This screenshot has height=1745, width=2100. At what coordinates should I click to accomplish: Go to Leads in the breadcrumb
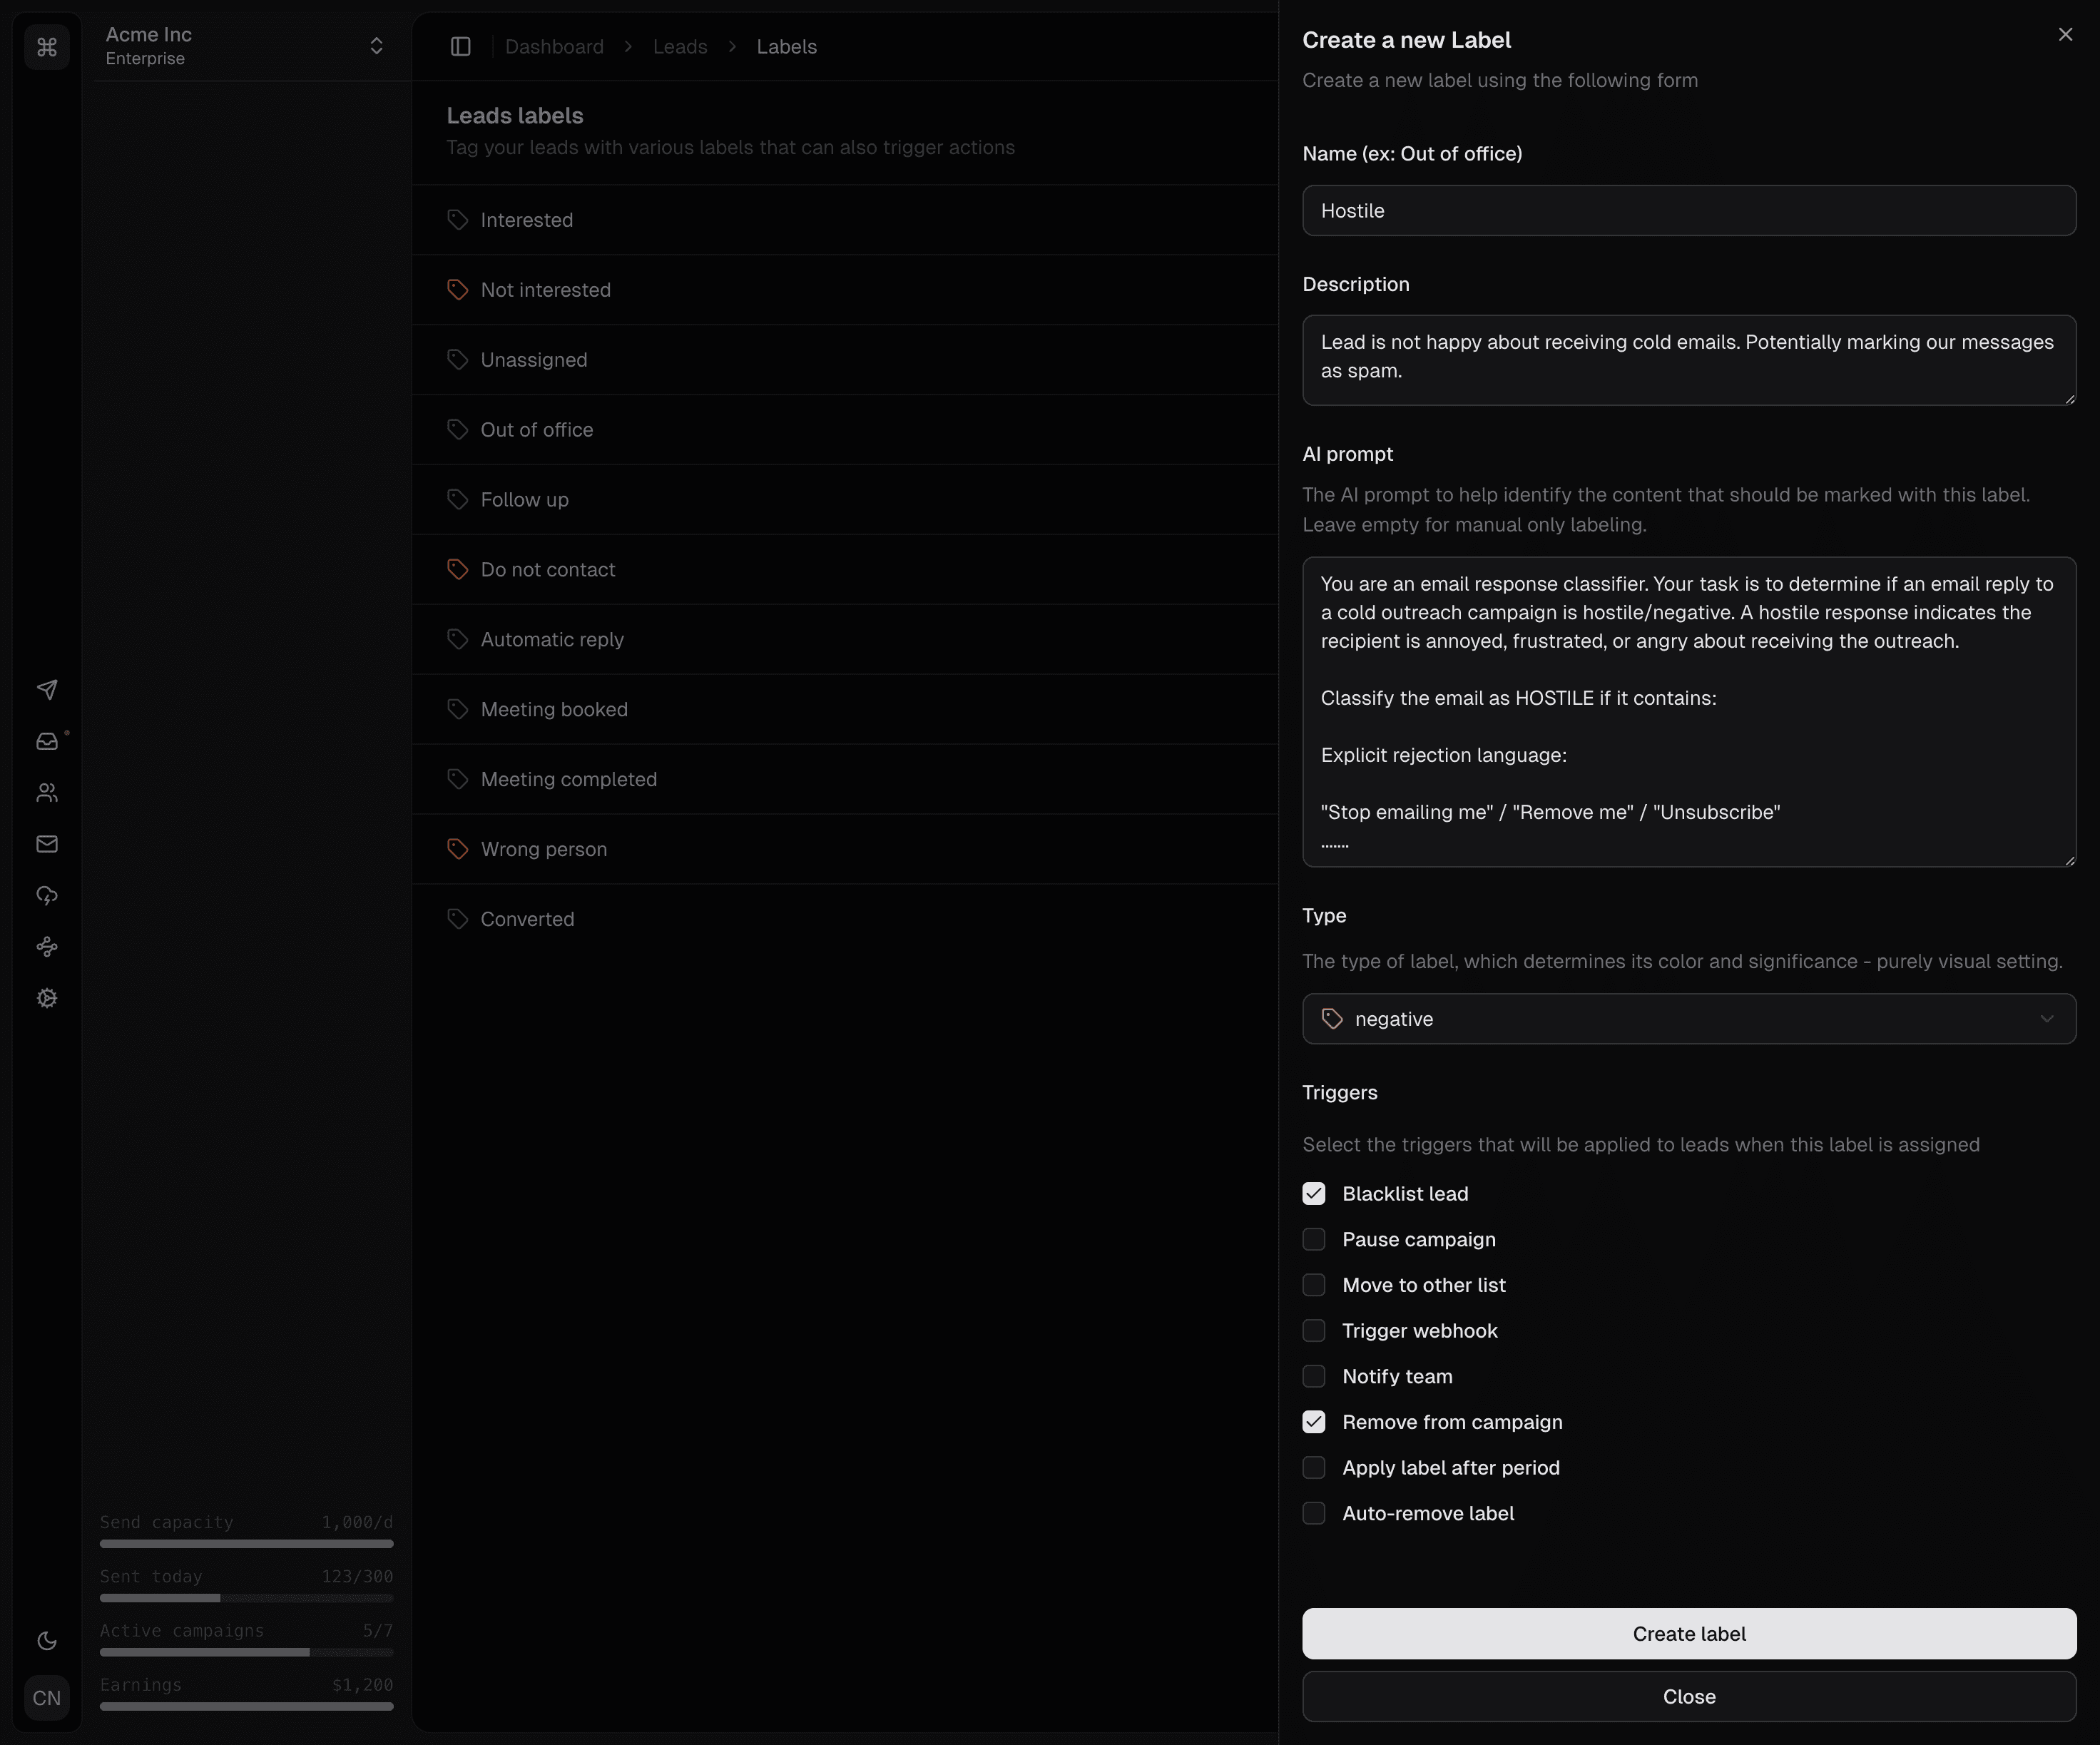[x=679, y=47]
